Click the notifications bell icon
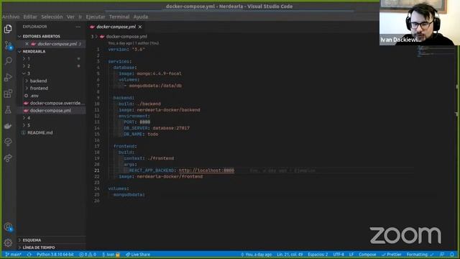Viewport: 460px width, 259px height. (x=452, y=255)
